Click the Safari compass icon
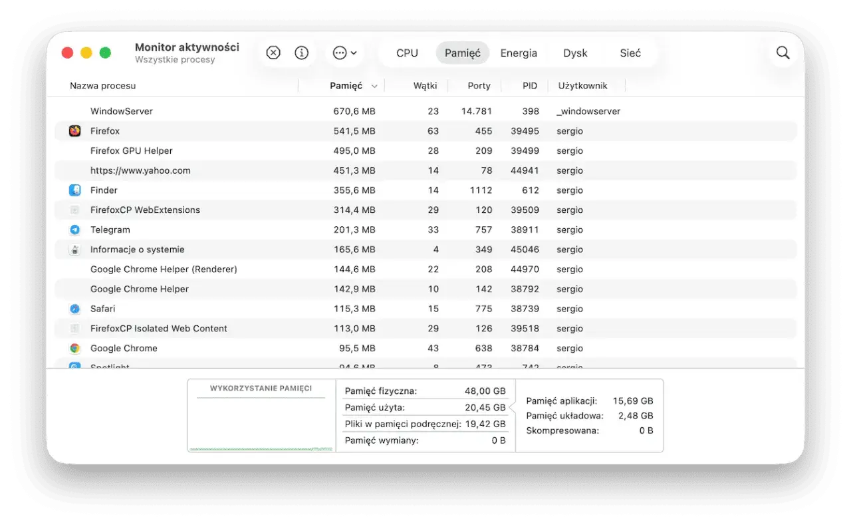Screen dimensions: 851x525 click(75, 309)
